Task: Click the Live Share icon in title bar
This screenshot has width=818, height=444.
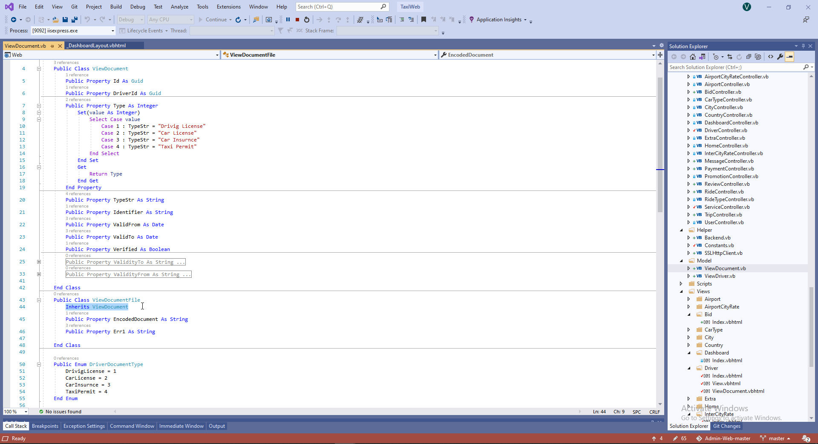Action: 806,20
